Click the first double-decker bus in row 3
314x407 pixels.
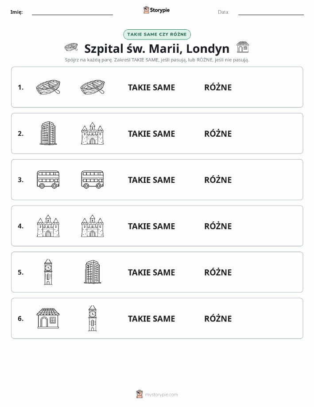coord(48,179)
